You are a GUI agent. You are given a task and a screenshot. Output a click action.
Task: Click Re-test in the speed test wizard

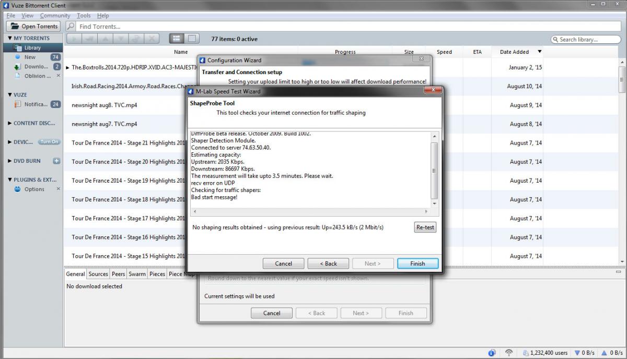tap(425, 228)
